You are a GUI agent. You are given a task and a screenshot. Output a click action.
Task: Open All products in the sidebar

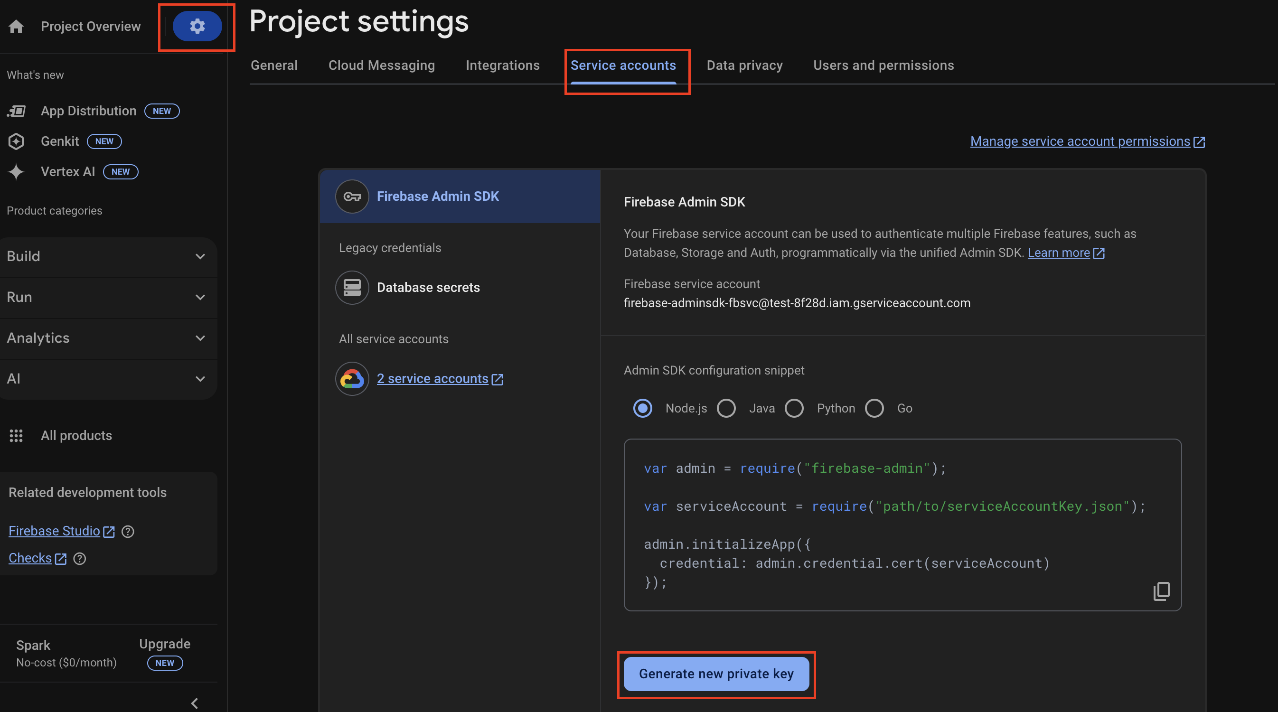[x=76, y=436]
